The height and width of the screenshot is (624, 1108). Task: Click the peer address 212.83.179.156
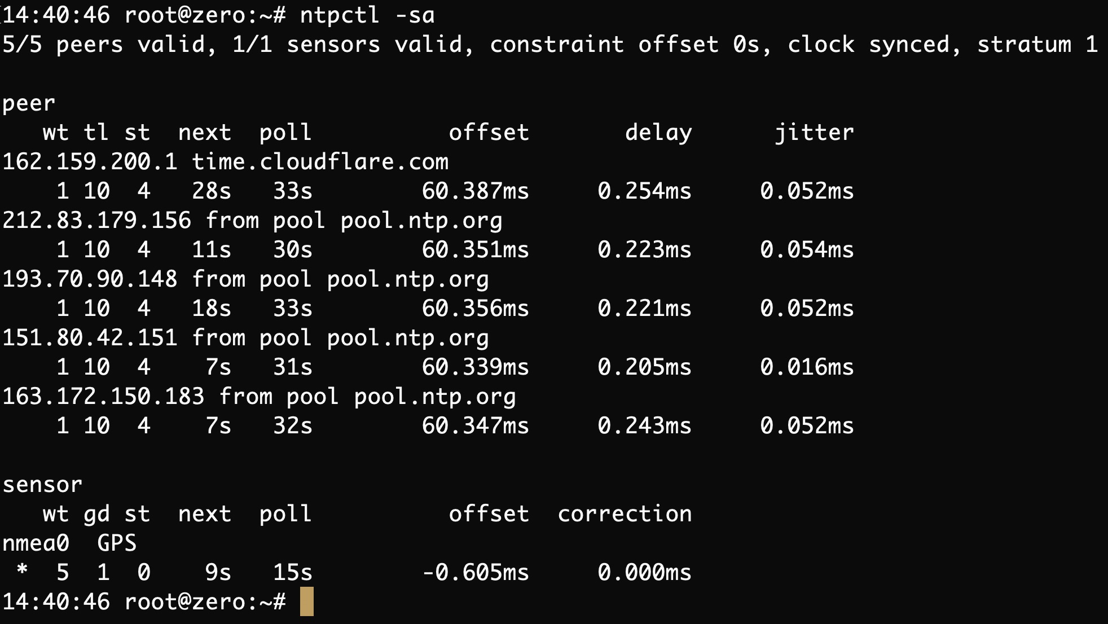pos(96,221)
